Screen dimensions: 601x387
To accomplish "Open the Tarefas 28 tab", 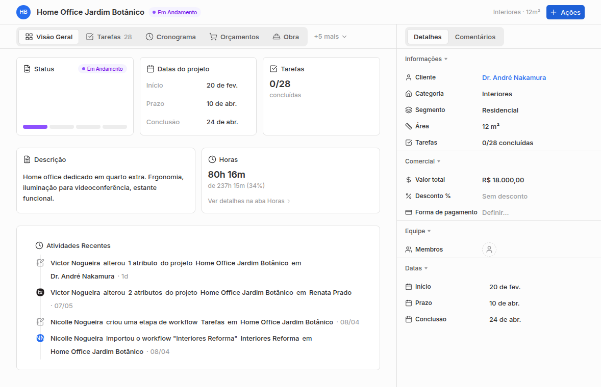I will pyautogui.click(x=109, y=37).
